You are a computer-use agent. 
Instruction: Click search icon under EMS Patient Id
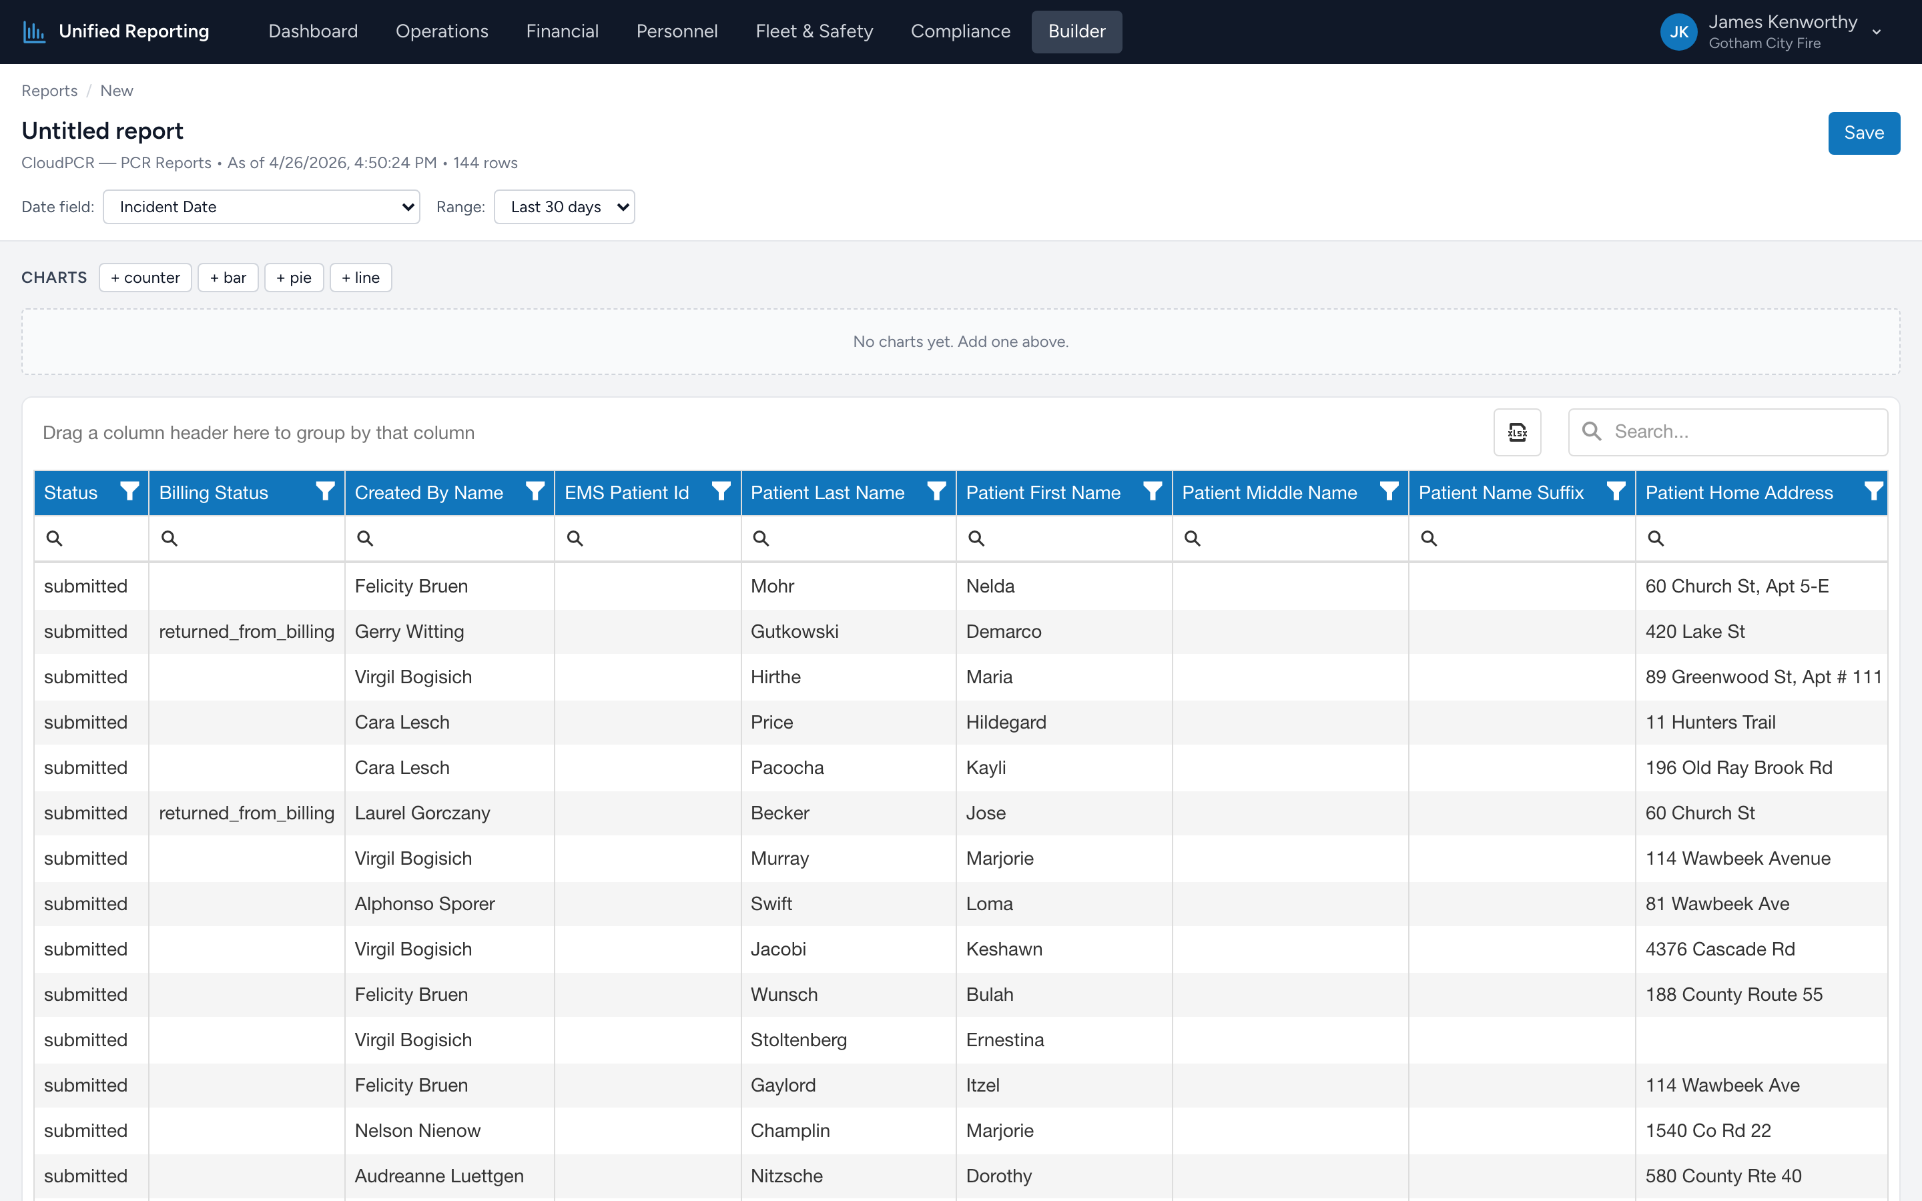[575, 538]
